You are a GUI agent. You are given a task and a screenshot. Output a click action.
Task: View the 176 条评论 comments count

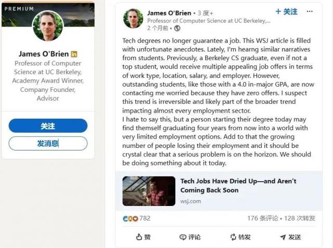[x=263, y=218]
